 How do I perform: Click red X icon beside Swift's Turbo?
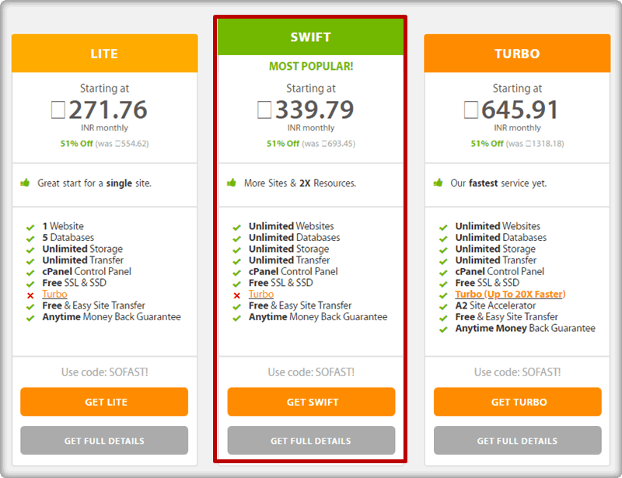point(236,295)
